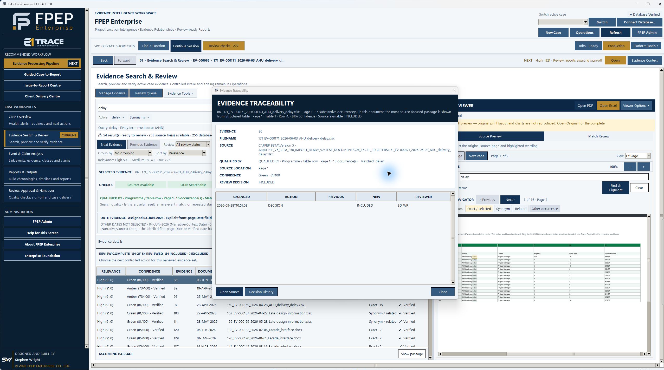The image size is (664, 370).
Task: Switch to the Match Review tab
Action: pos(598,136)
